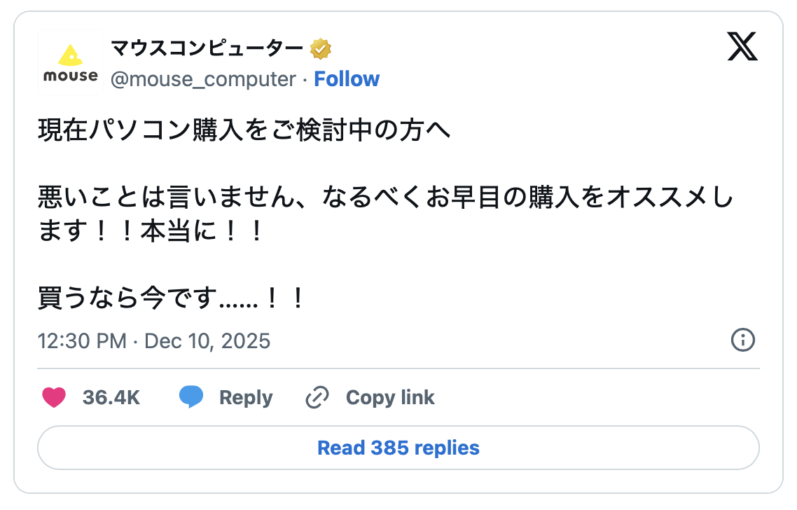
Task: Open the X logo link
Action: [742, 48]
